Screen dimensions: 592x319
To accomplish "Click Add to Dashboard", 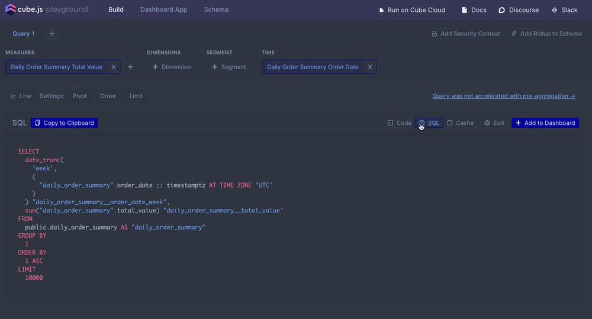I will [545, 123].
